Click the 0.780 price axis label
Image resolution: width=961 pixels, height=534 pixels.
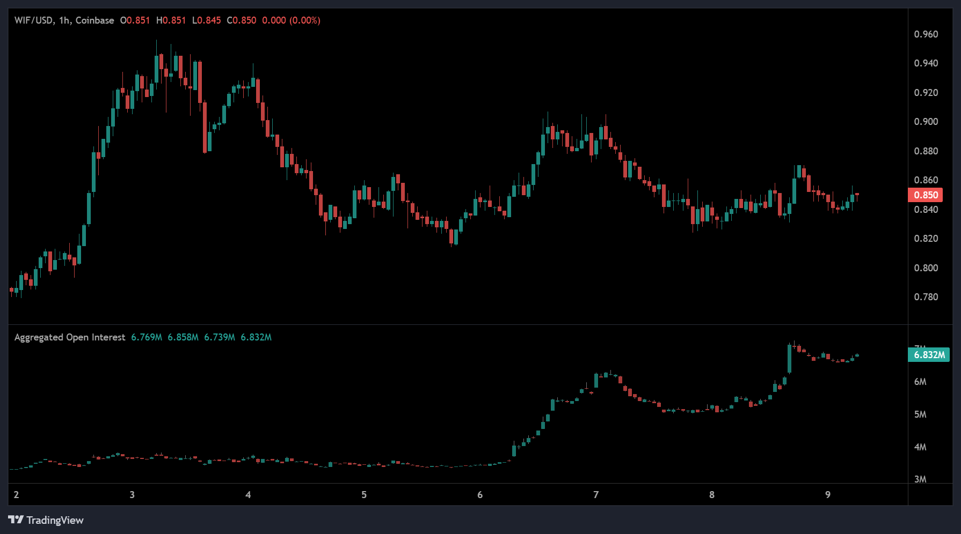coord(926,297)
